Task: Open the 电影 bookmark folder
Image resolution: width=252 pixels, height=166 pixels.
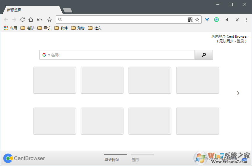Action: [27, 28]
